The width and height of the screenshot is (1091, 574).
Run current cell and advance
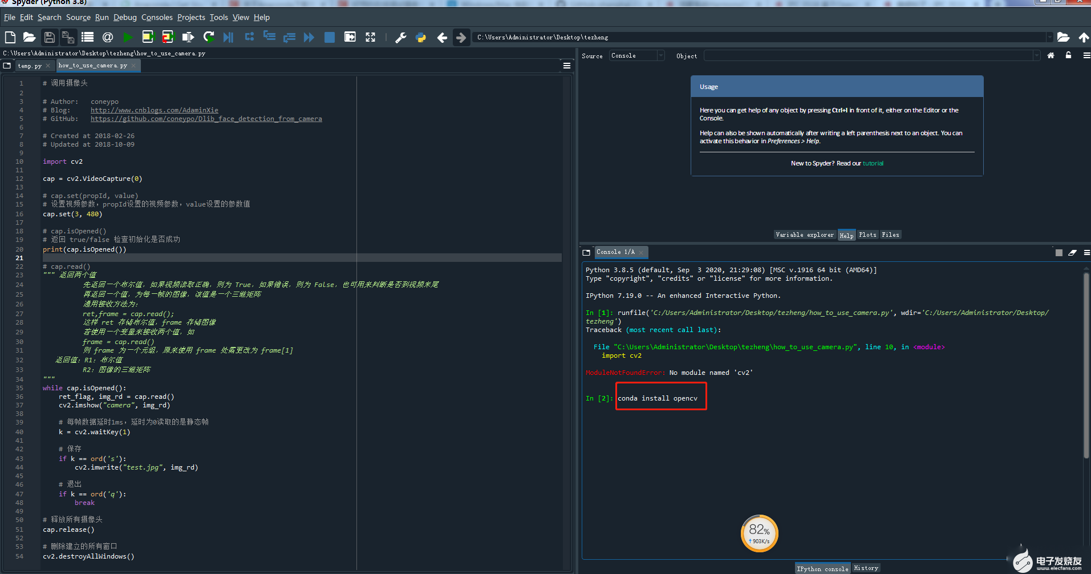point(168,38)
